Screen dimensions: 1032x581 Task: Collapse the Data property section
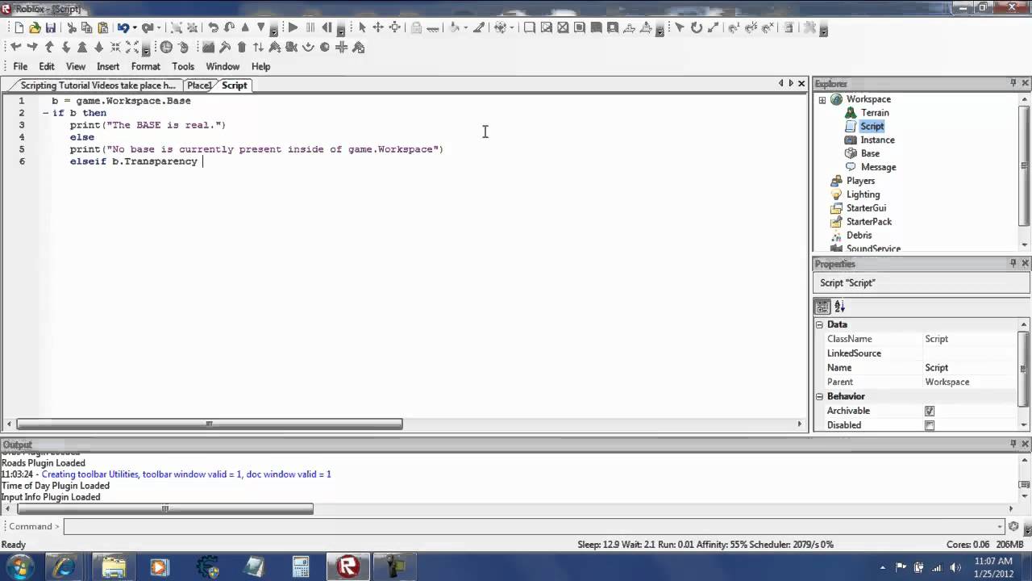[x=819, y=324]
